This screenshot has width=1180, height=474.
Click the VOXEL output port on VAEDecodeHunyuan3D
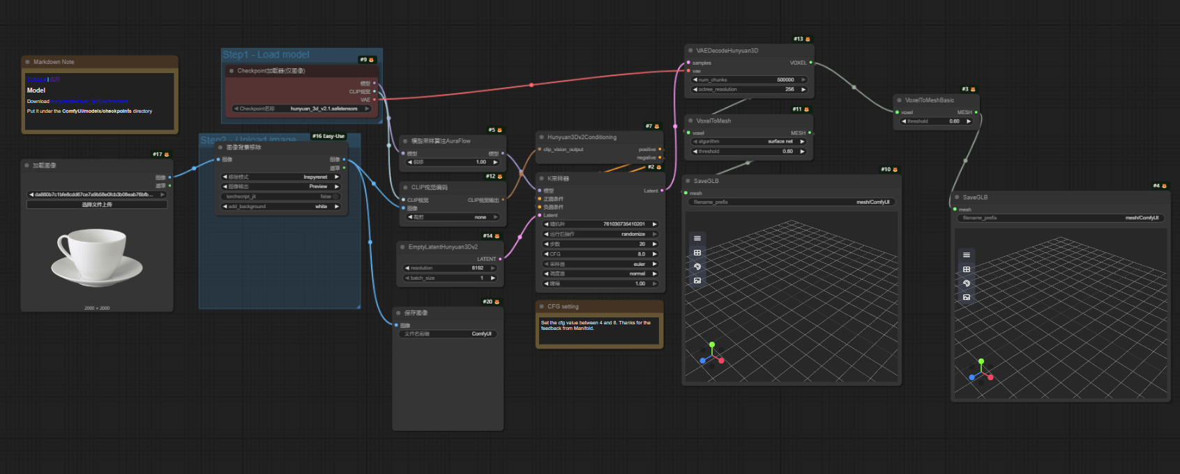[x=810, y=63]
